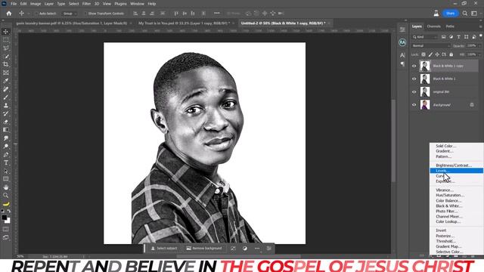Click Remove background button
484x272 pixels.
pyautogui.click(x=204, y=249)
